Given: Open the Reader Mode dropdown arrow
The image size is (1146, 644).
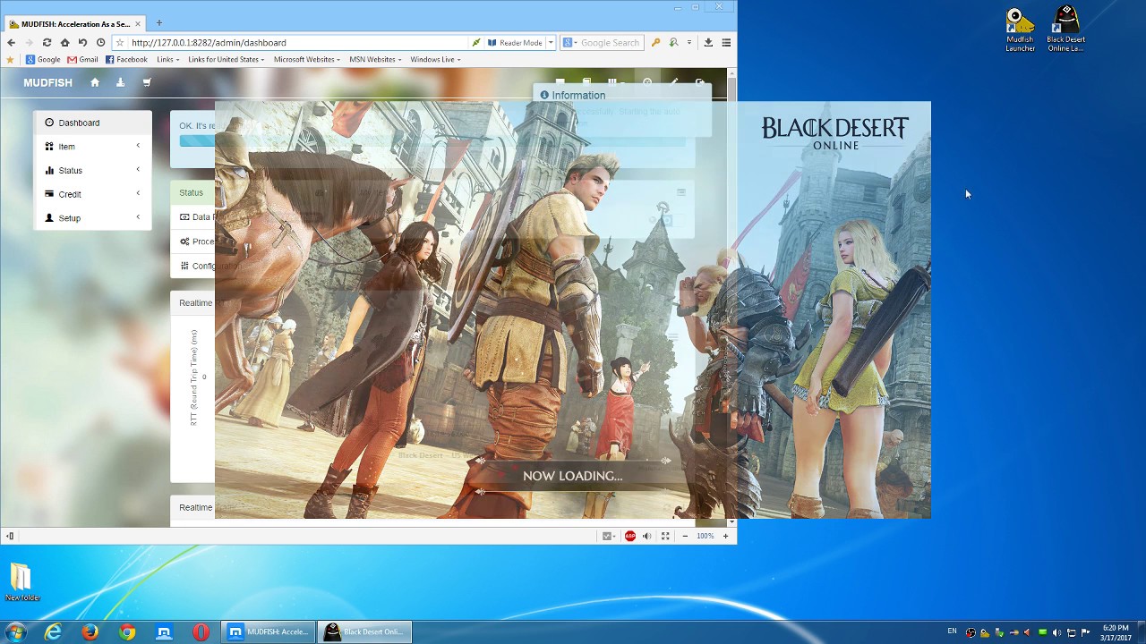Looking at the screenshot, I should (551, 42).
